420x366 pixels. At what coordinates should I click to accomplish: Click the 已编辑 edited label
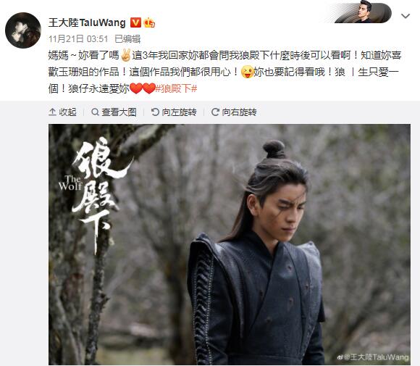(x=127, y=39)
